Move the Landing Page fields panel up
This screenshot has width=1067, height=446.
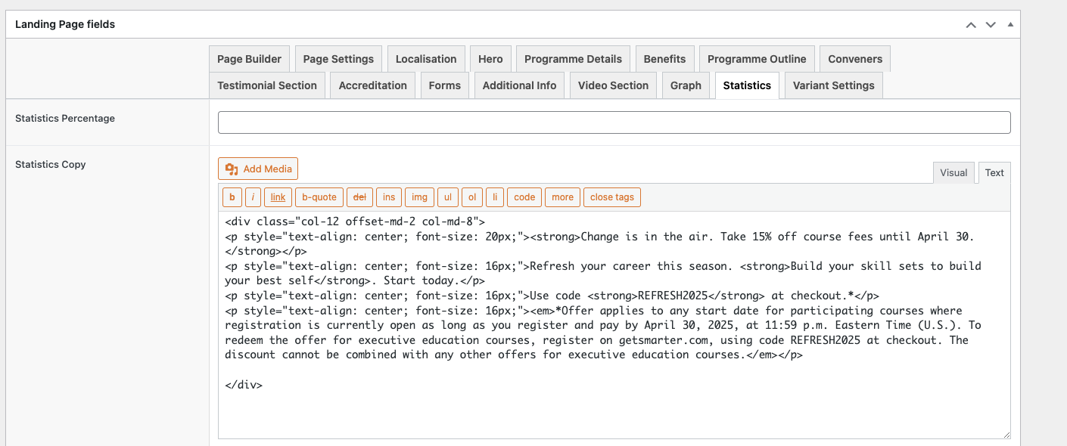(x=971, y=25)
